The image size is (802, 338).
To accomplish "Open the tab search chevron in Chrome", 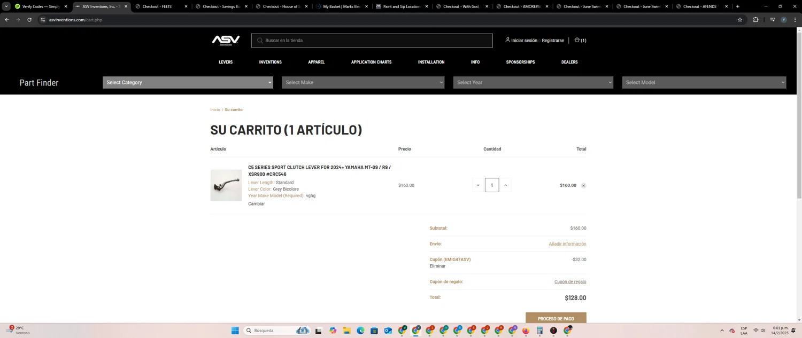I will 6,6.
